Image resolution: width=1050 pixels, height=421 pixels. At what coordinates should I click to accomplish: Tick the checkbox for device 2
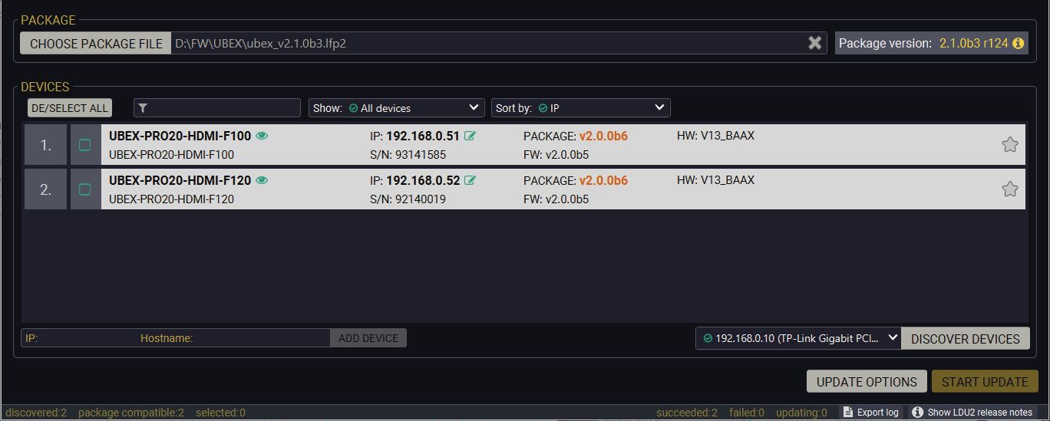click(85, 189)
